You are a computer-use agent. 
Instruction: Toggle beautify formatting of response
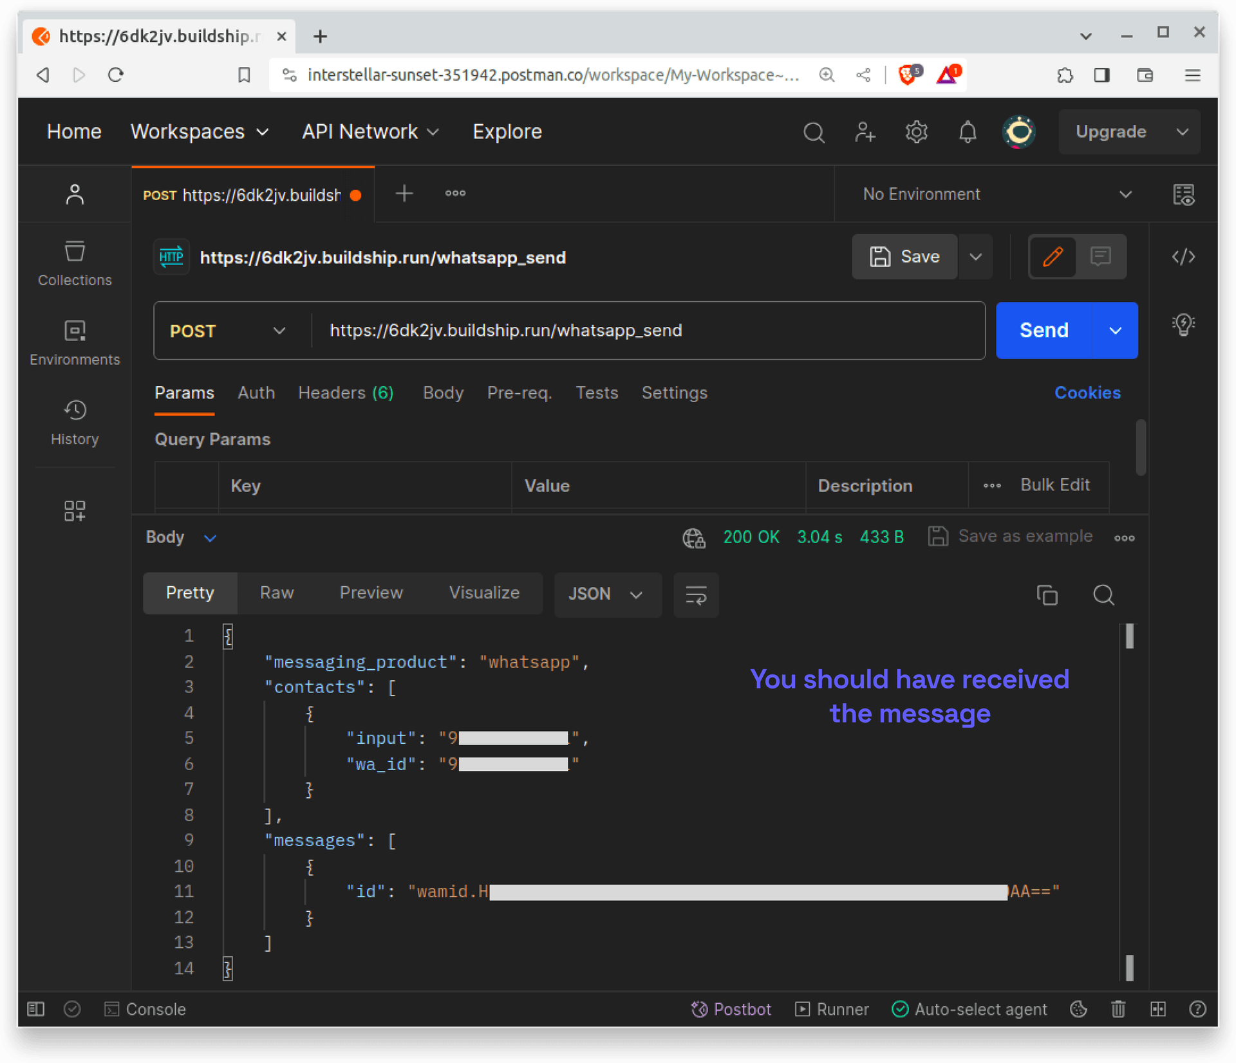[x=696, y=595]
